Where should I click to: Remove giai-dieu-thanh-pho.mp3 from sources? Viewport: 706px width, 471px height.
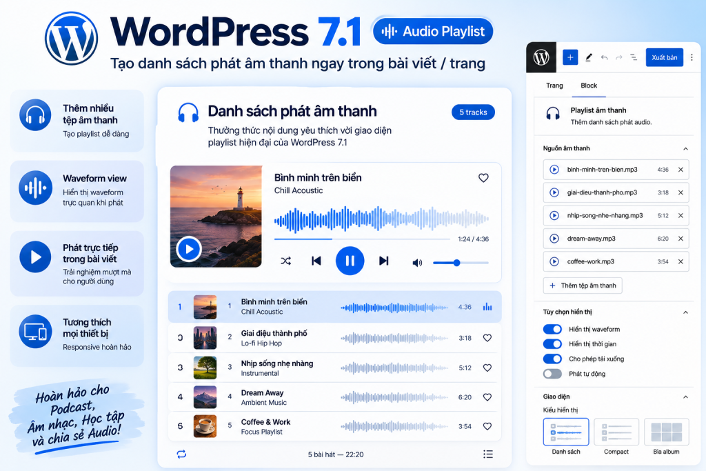coord(680,192)
